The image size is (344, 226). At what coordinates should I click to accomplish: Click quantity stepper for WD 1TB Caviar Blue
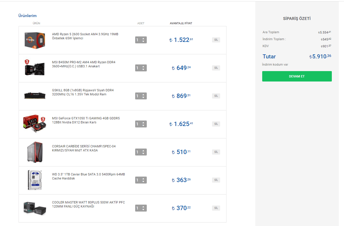[x=141, y=180]
